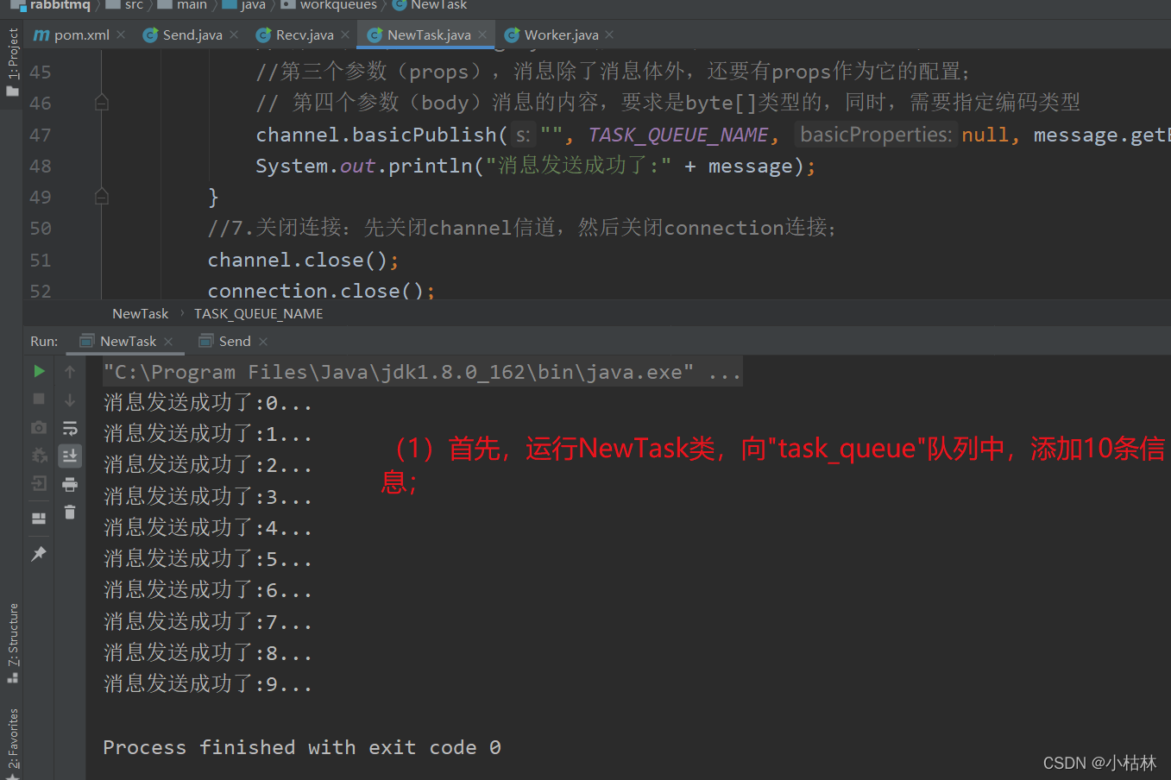
Task: Click java folder in navigation bar
Action: point(244,5)
